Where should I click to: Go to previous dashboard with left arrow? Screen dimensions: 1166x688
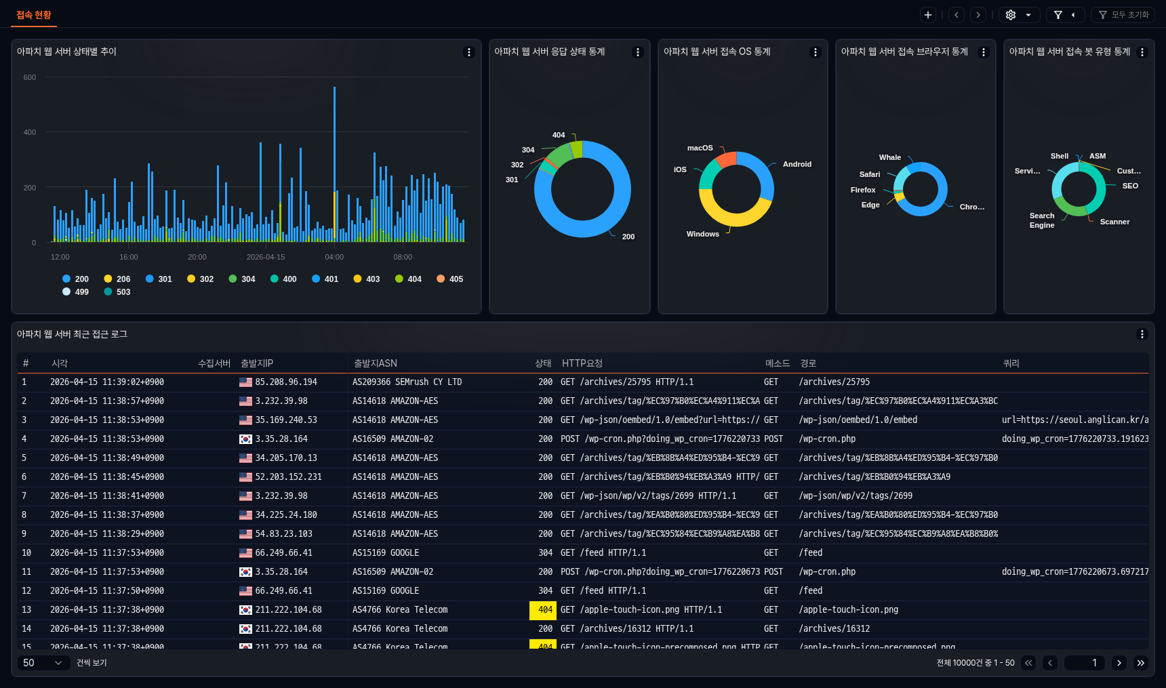[x=957, y=15]
